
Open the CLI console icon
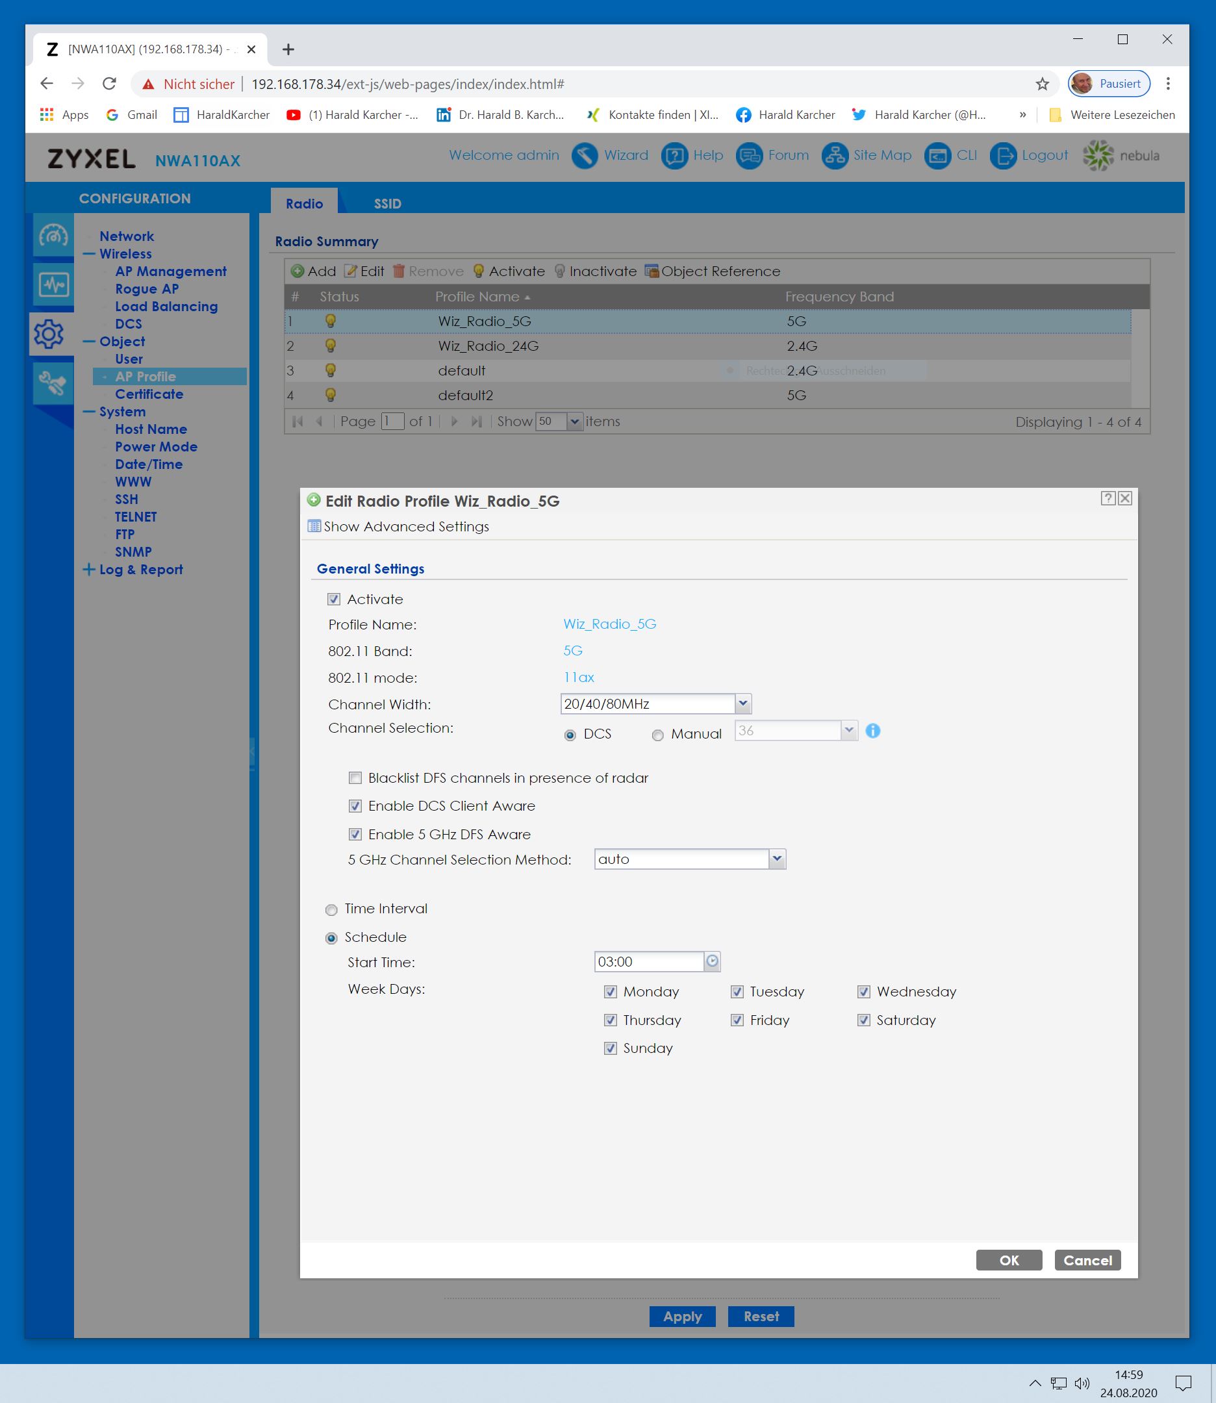pos(937,155)
